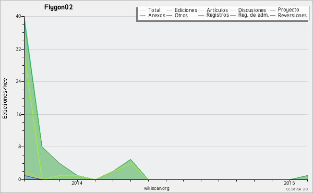This screenshot has width=313, height=193.
Task: Click the CC BY-SA 3.0 license text
Action: (297, 189)
